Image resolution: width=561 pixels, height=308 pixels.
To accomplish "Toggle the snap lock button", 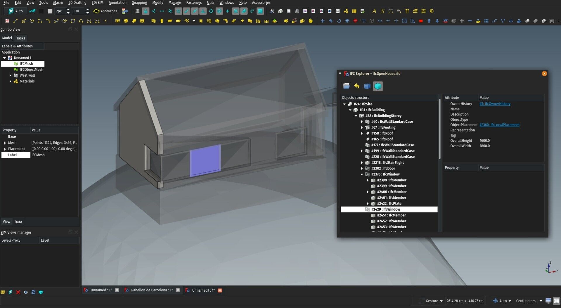I will (146, 11).
